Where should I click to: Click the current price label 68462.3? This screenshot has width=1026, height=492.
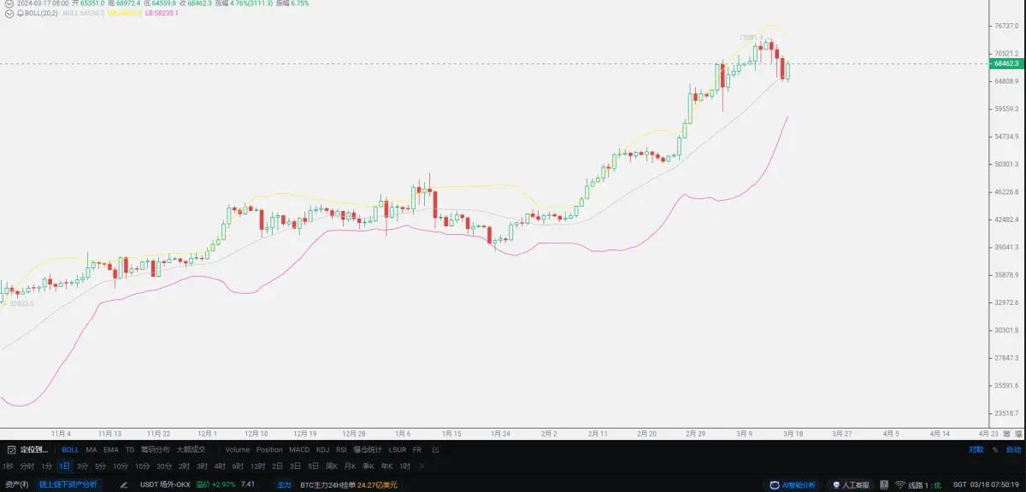(1005, 63)
